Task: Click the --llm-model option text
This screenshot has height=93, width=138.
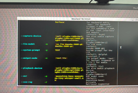Action: [x=28, y=44]
